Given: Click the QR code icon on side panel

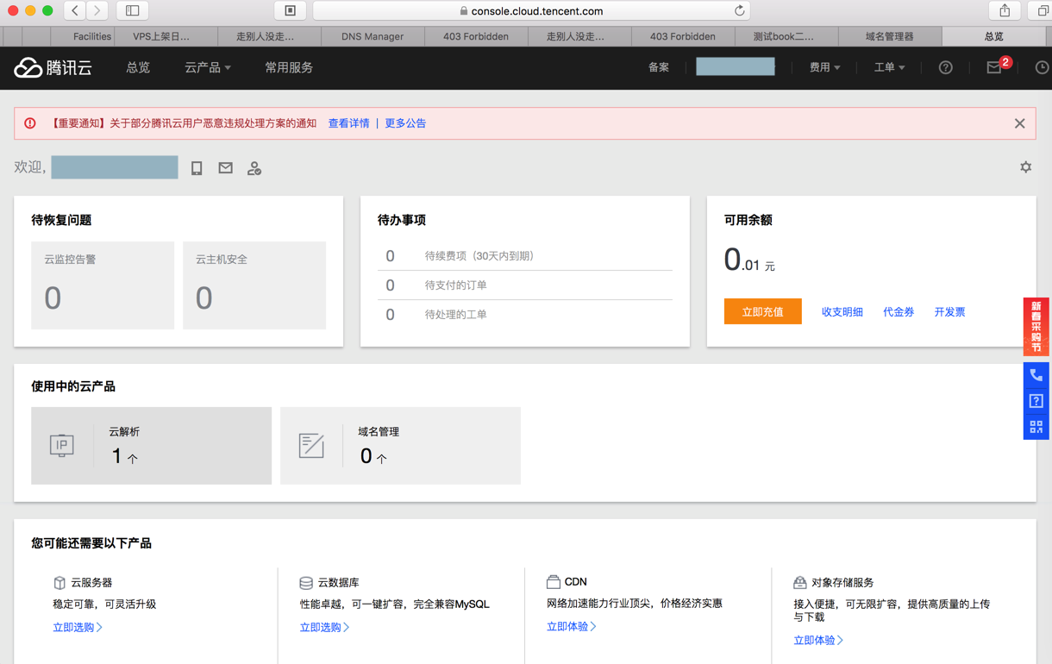Looking at the screenshot, I should click(1036, 427).
